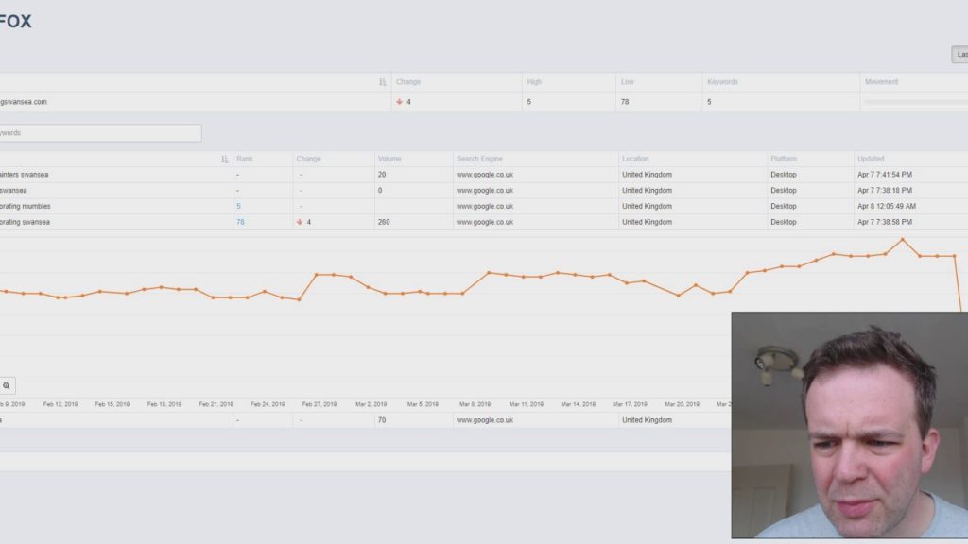
Task: Click the webcam video overlay
Action: pyautogui.click(x=850, y=425)
